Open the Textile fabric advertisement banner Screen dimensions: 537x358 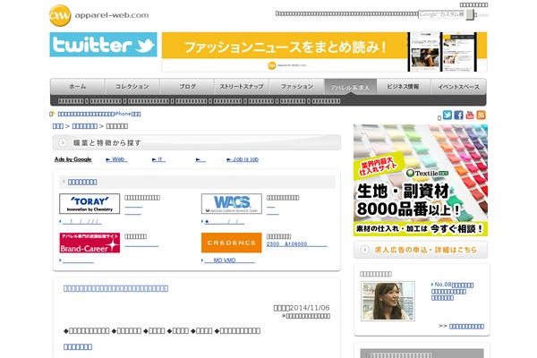pos(421,180)
